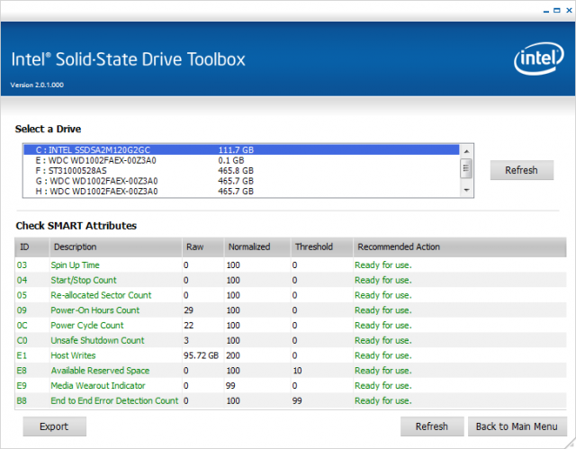Click the 465.8 GB size of drive F
576x449 pixels.
tap(236, 171)
